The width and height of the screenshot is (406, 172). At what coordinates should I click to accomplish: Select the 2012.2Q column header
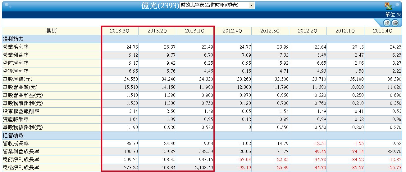point(308,31)
